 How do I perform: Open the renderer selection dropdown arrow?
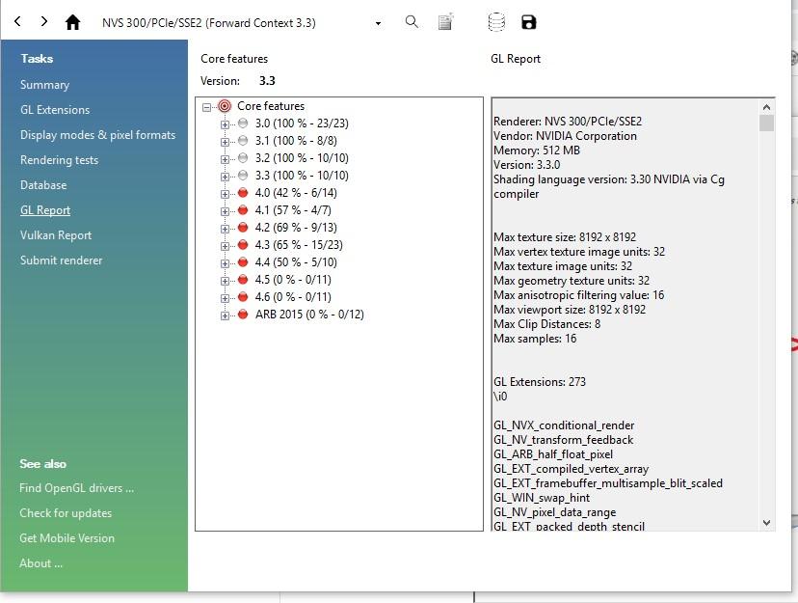pos(378,23)
